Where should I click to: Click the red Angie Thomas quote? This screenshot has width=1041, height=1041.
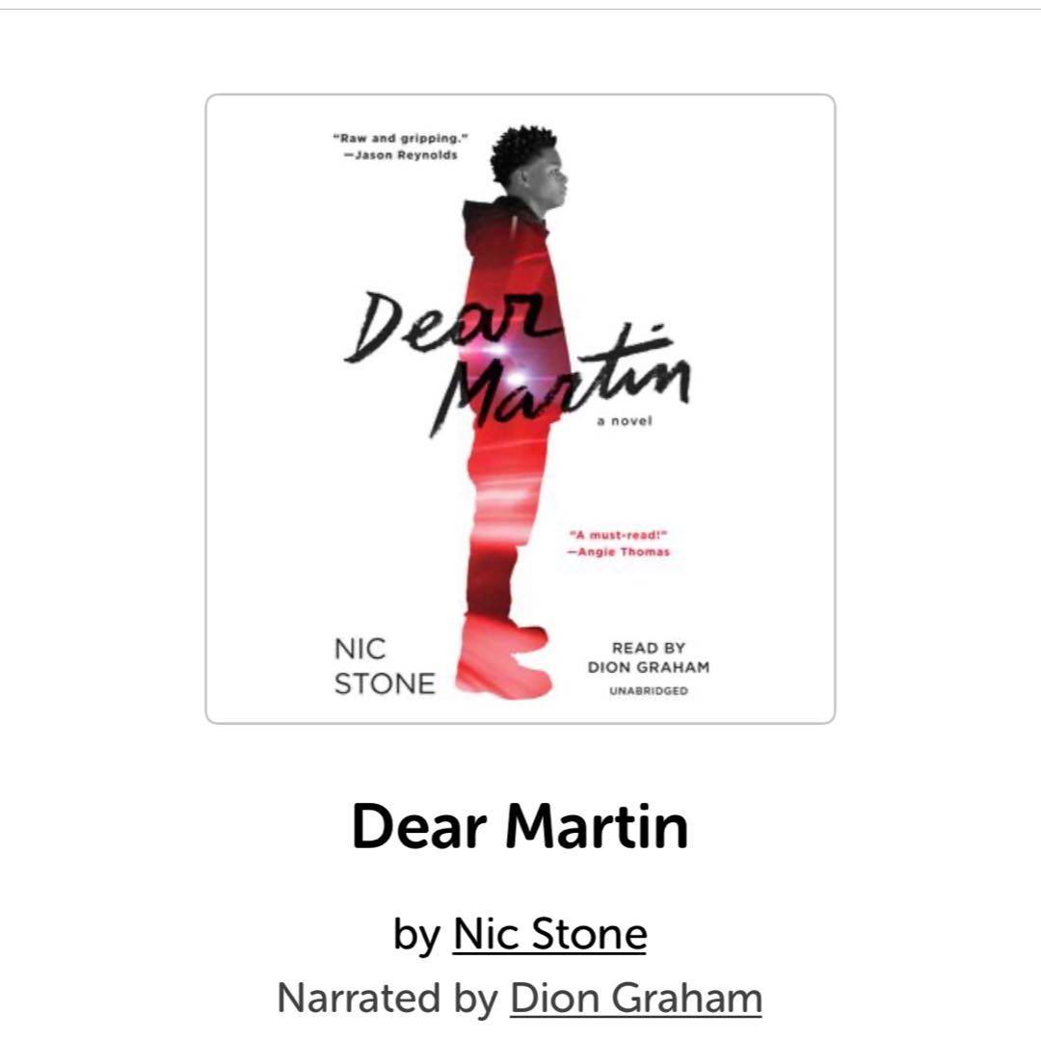pos(619,543)
